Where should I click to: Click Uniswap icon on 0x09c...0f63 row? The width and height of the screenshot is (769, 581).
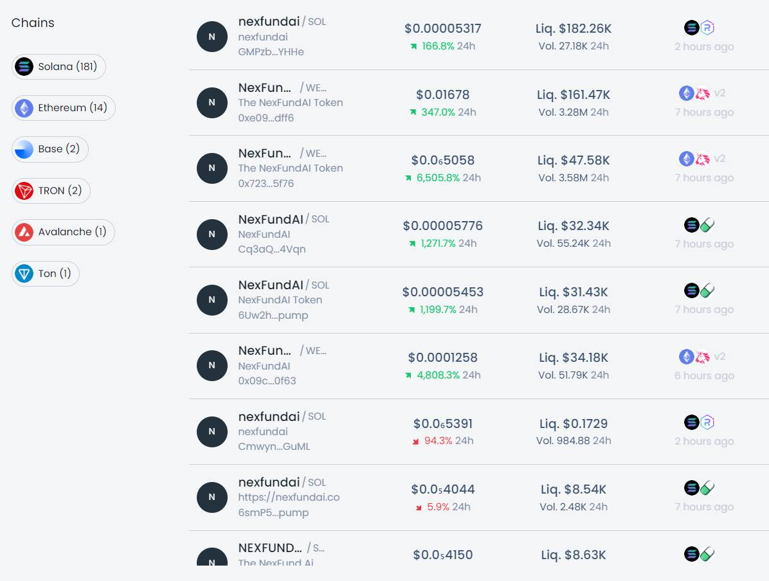coord(703,357)
